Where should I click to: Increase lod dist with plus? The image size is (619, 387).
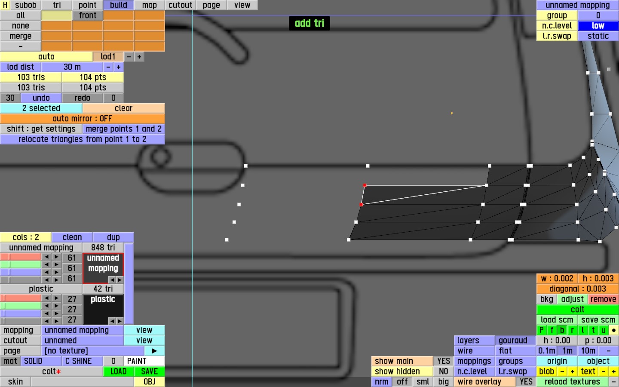coord(119,67)
